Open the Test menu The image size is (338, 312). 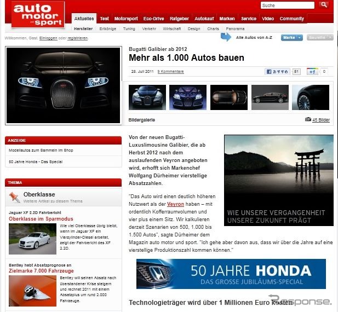[104, 19]
